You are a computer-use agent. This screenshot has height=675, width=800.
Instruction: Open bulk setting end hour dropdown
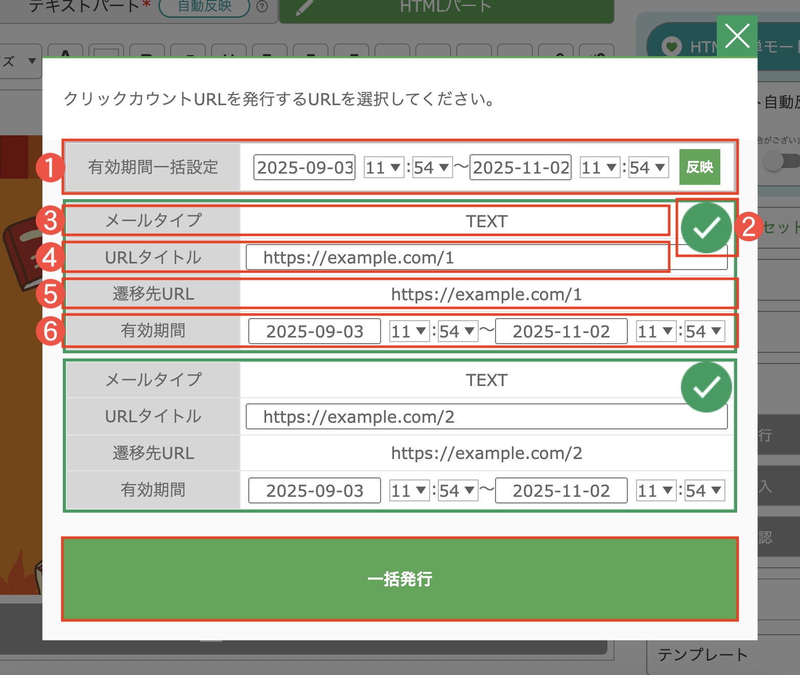coord(600,167)
